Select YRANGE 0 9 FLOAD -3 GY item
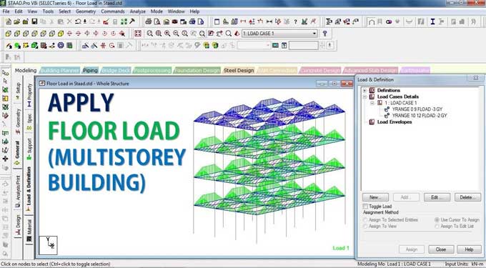 coord(417,109)
